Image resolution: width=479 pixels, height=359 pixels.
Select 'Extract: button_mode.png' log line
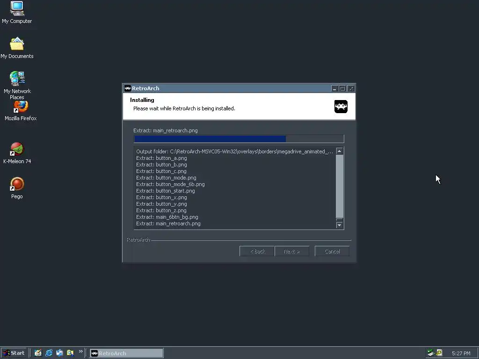[x=166, y=178]
